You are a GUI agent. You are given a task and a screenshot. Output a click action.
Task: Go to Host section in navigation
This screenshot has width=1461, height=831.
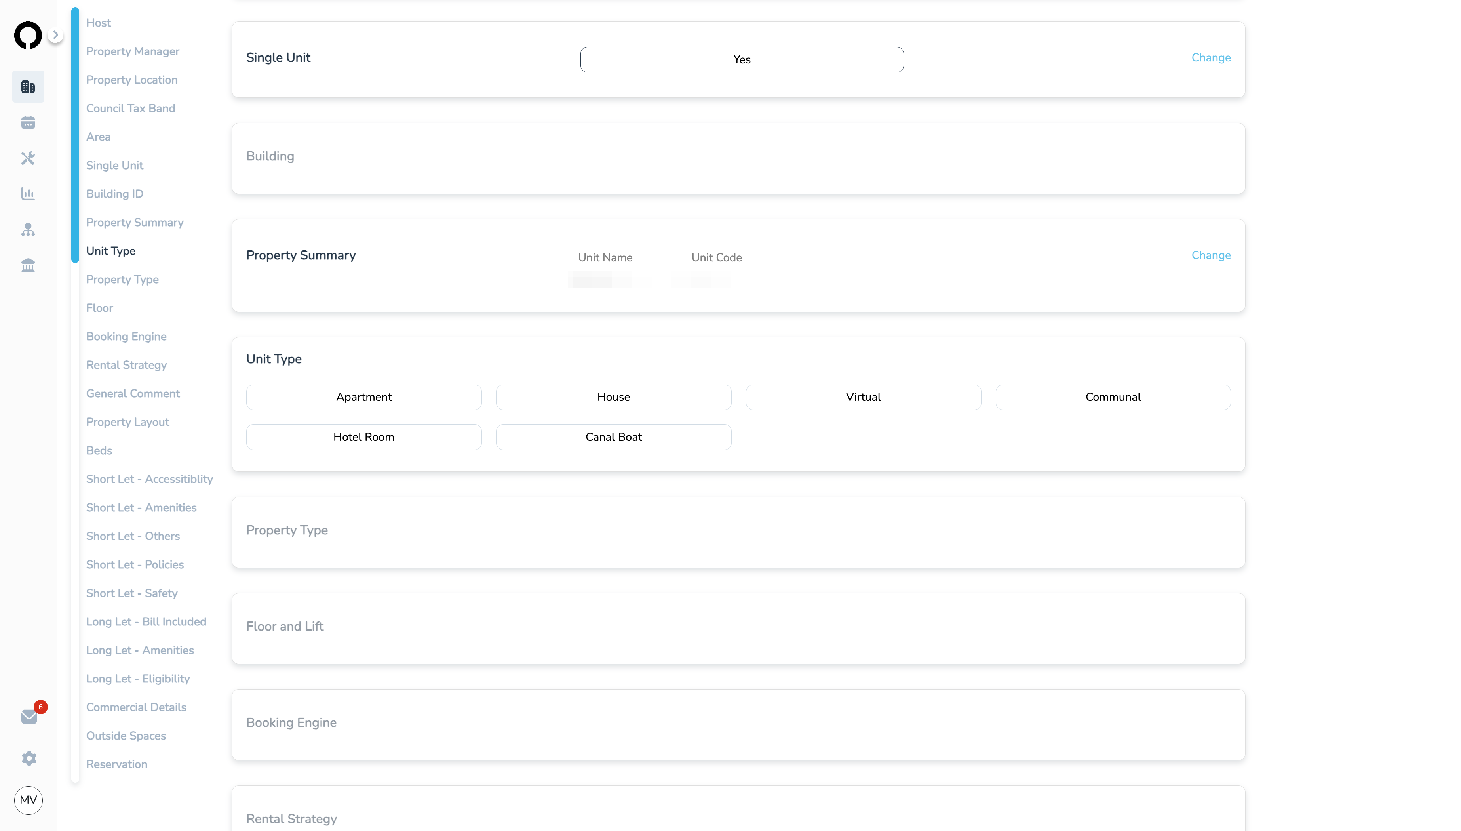pos(99,23)
